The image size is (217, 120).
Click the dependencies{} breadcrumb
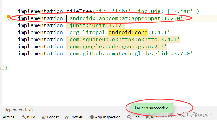point(19,110)
